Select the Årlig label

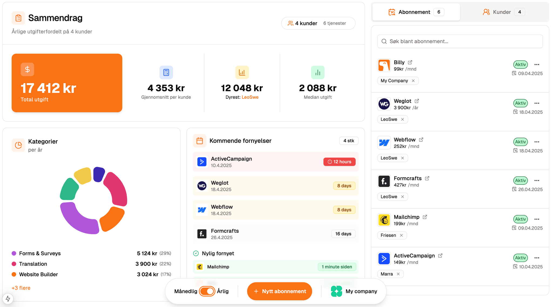223,291
